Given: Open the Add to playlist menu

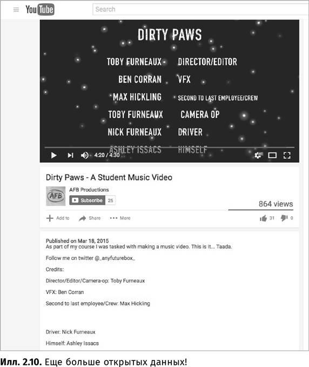Looking at the screenshot, I should [58, 218].
